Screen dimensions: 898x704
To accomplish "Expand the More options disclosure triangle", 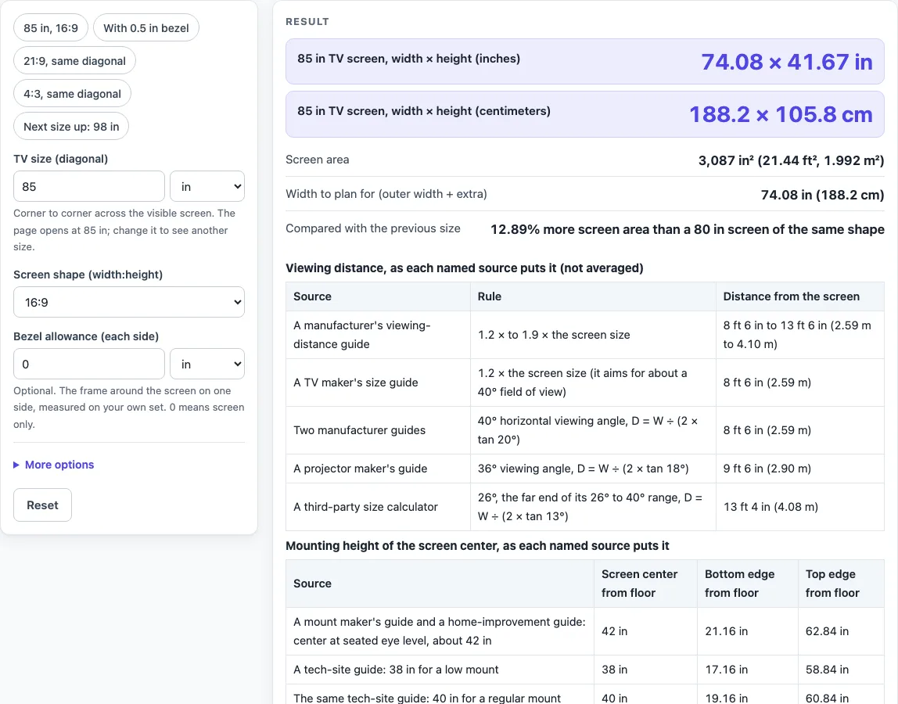I will pyautogui.click(x=16, y=465).
